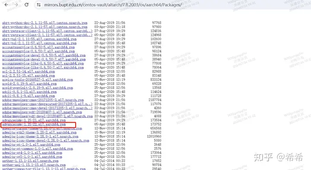The width and height of the screenshot is (311, 170).
Task: Download aether-1.13.1-13.el7.noarch.rpm
Action: click(30, 161)
